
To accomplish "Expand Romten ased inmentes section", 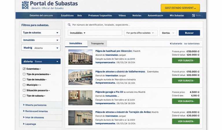I will click(35, 111).
